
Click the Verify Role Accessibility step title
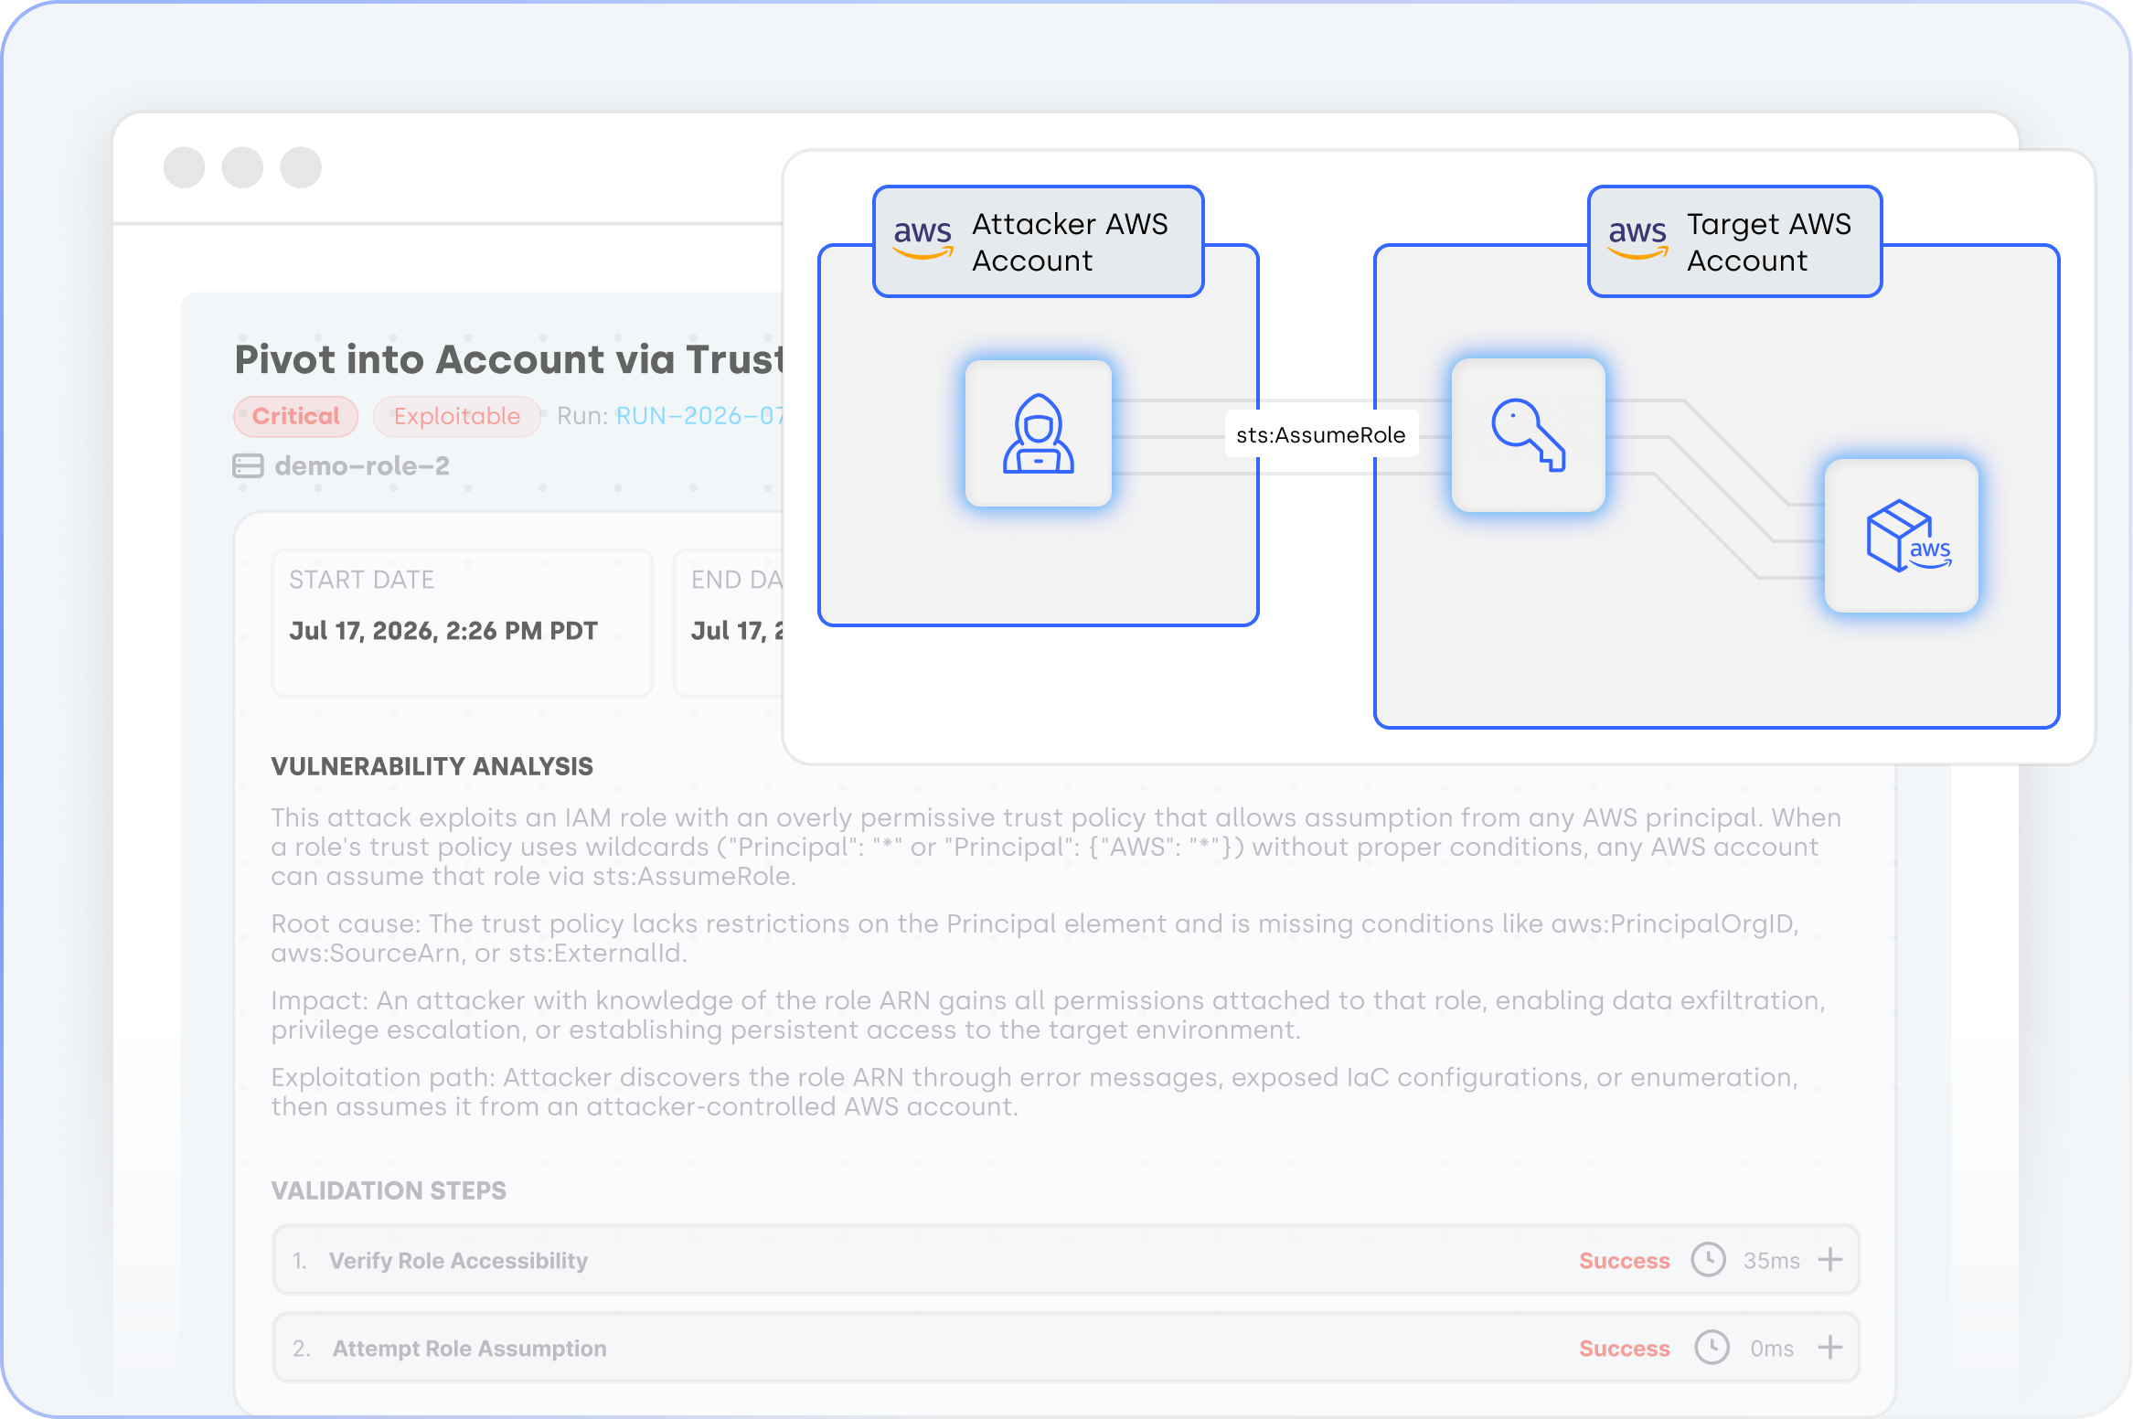click(x=458, y=1261)
